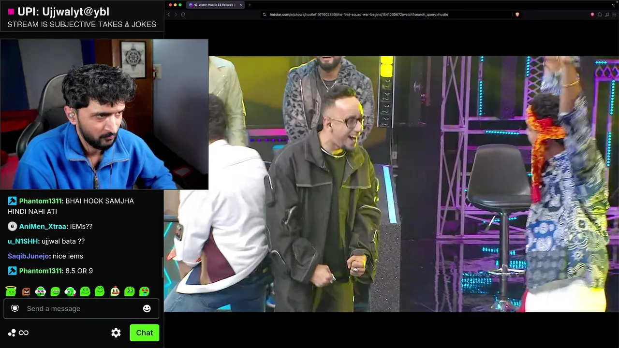Open Phantom1311 profile on 'BHAI HOOK' message
Image resolution: width=619 pixels, height=348 pixels.
pyautogui.click(x=41, y=201)
